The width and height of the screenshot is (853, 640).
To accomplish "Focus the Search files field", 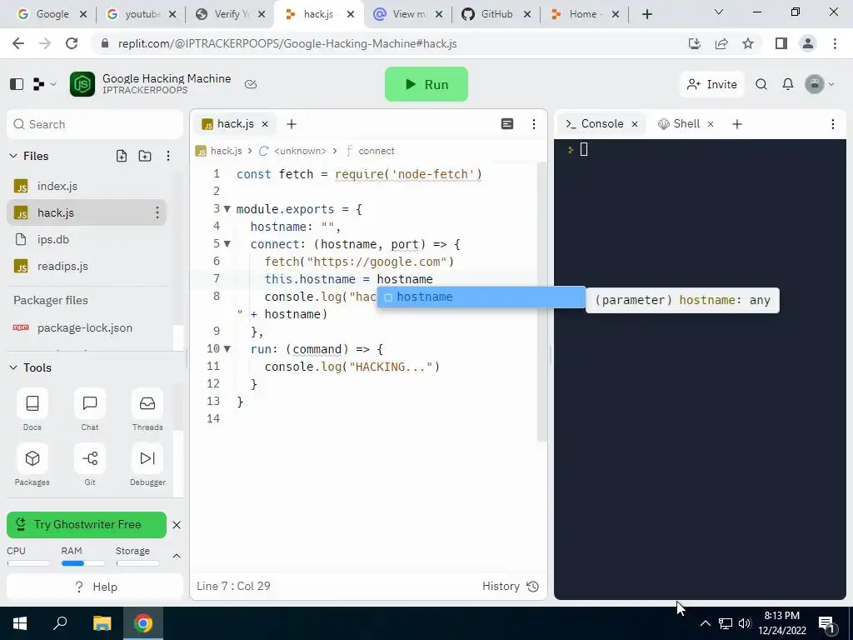I will 95,124.
